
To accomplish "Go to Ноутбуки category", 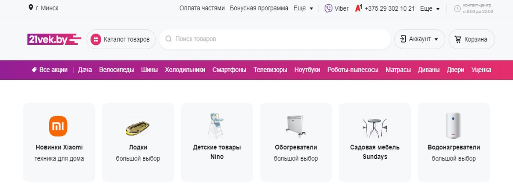I will coord(307,70).
